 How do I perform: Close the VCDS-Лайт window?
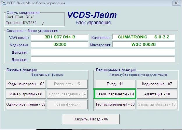tap(176, 3)
